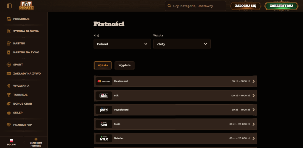
Task: Open the Waluta dropdown showing Złoty
Action: pos(182,44)
